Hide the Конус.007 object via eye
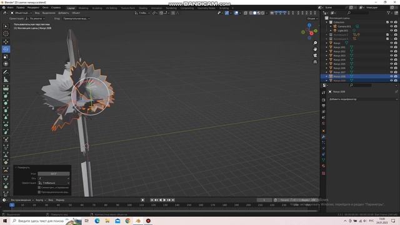 point(391,72)
